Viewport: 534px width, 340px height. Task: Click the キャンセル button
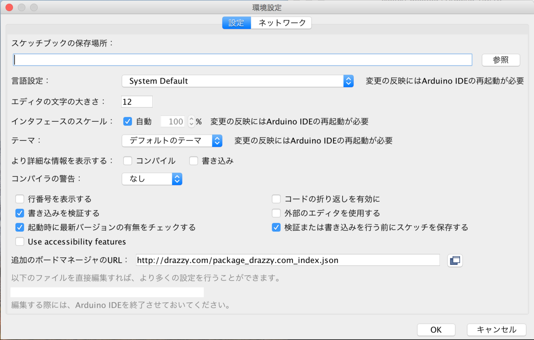(x=496, y=329)
